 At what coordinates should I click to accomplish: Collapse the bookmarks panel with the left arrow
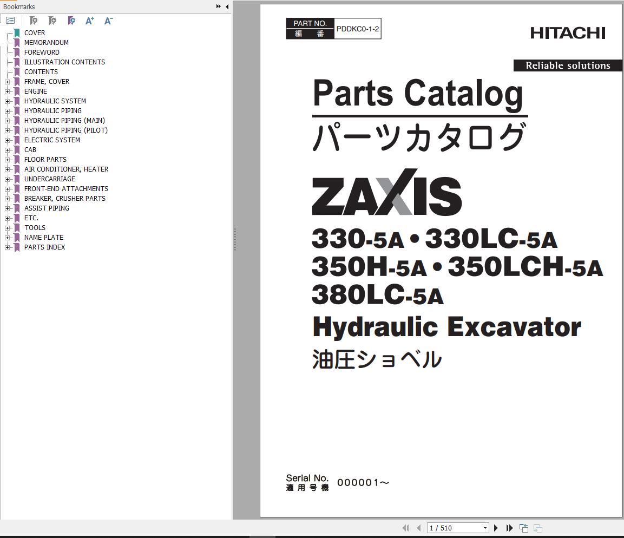227,6
